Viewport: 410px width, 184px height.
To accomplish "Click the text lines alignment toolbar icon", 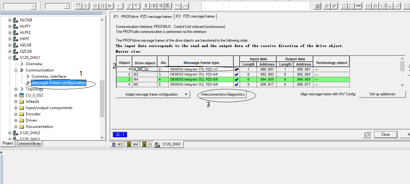I will click(x=129, y=6).
